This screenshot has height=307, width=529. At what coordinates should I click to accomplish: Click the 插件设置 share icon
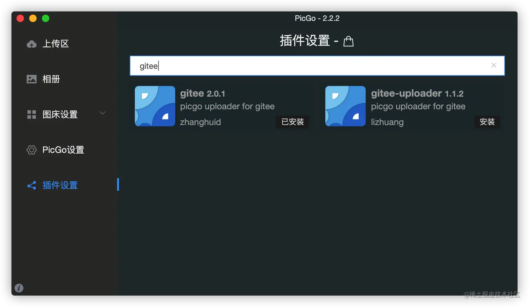click(31, 185)
